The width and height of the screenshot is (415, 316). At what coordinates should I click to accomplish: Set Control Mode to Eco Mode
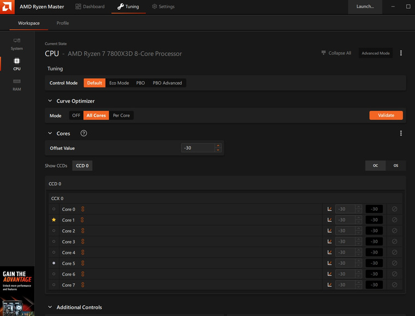pyautogui.click(x=119, y=83)
